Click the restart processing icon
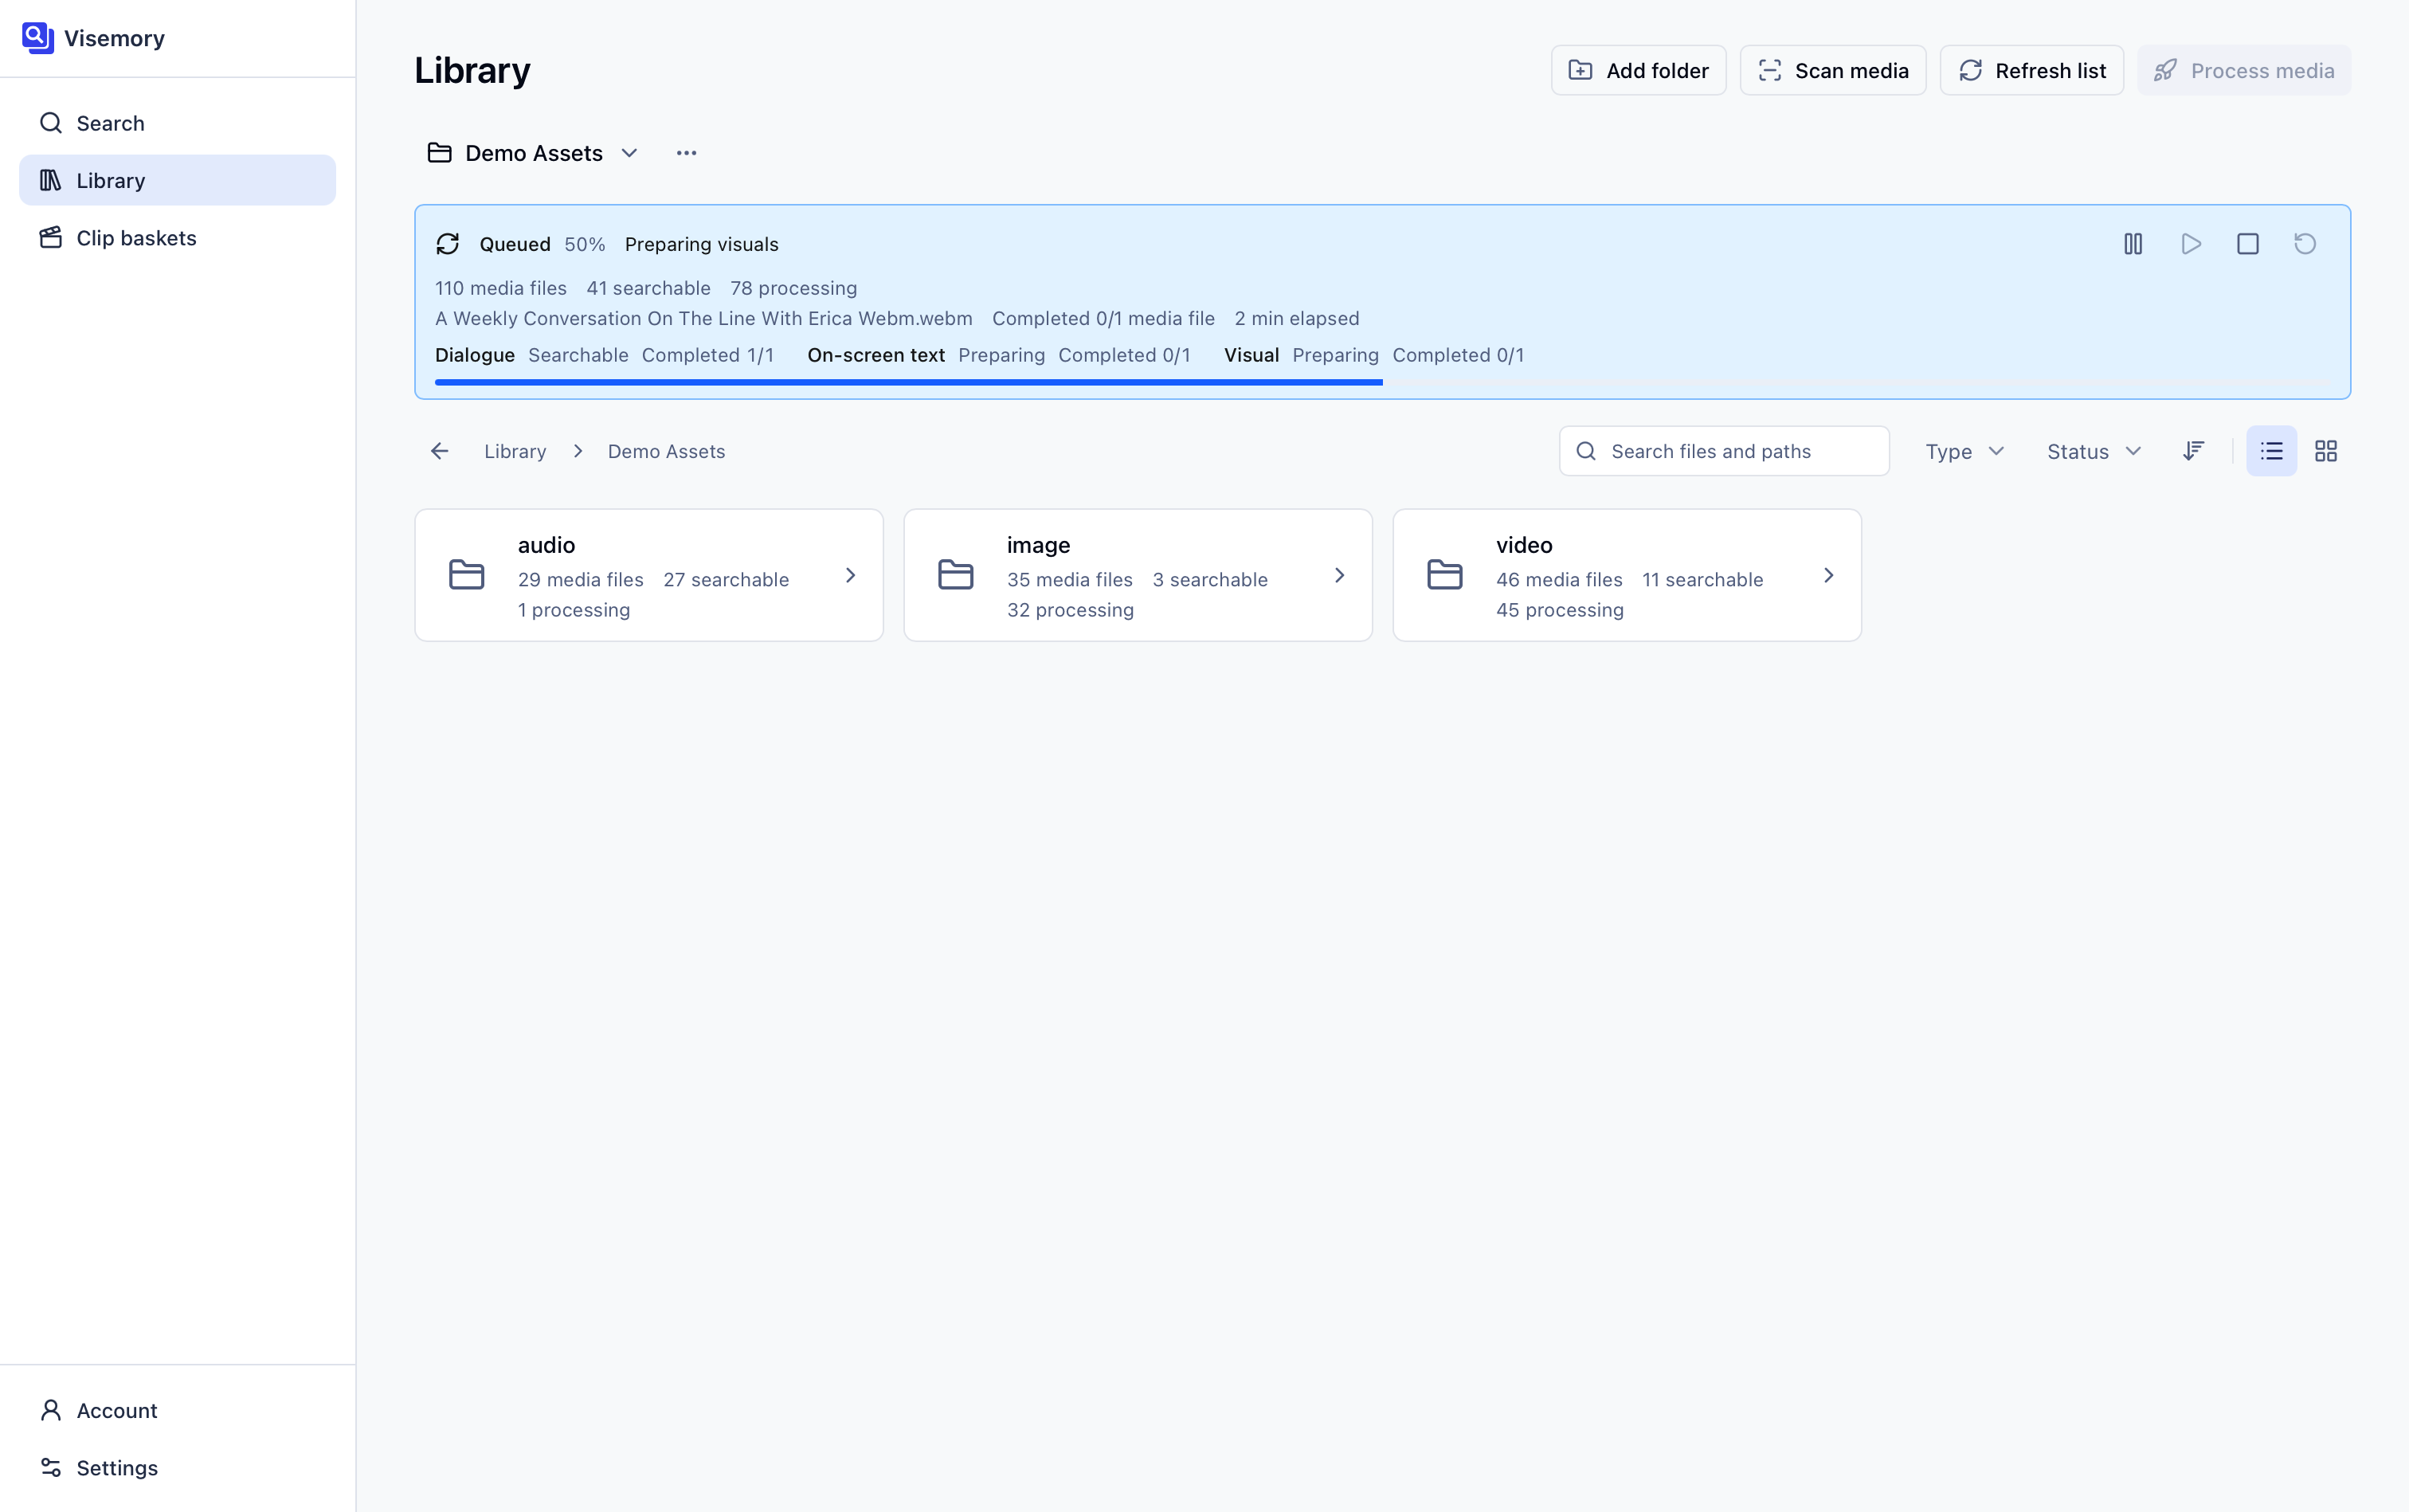 2304,244
